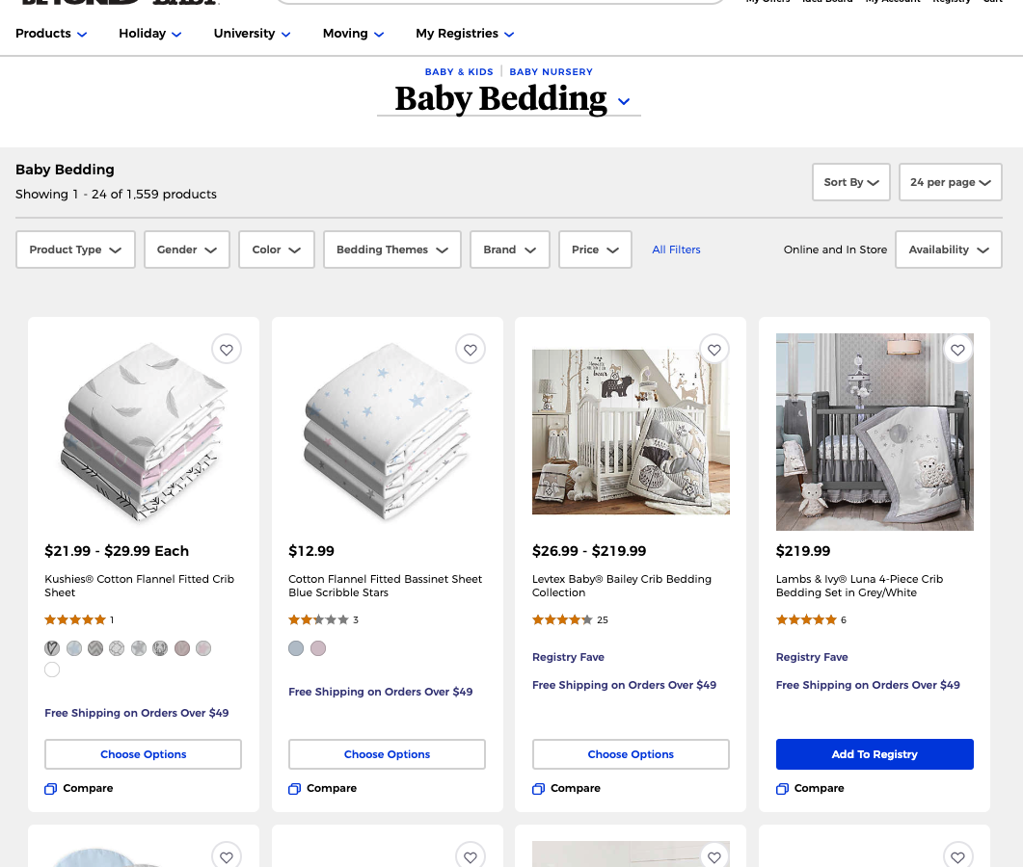Screen dimensions: 1023x867
Task: Open Levtex Bailey nursery room image
Action: [x=631, y=432]
